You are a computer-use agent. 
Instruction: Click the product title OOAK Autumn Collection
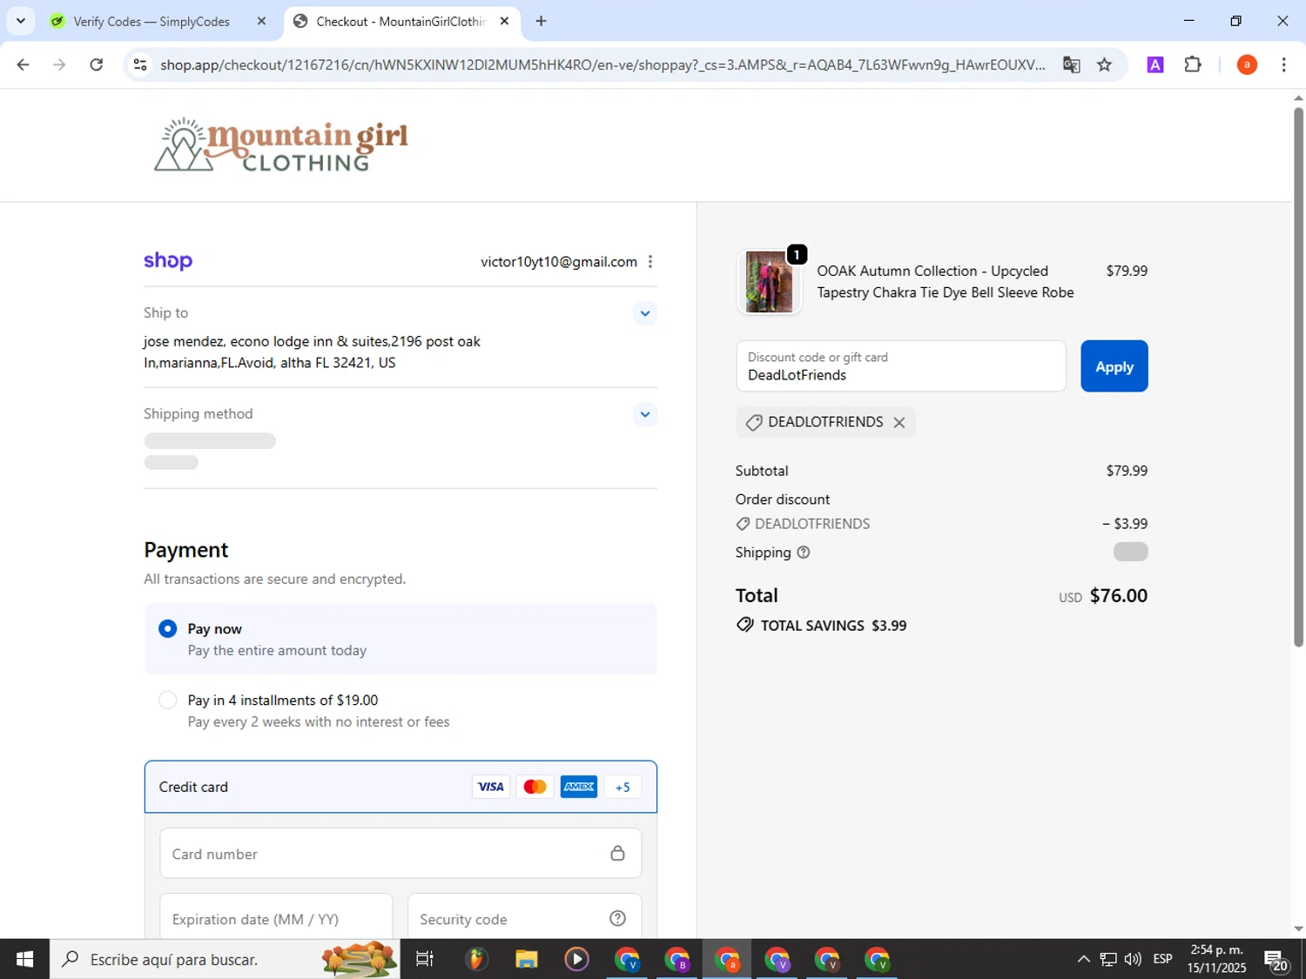(x=945, y=282)
